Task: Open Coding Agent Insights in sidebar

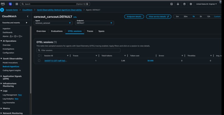Action: click(12, 70)
